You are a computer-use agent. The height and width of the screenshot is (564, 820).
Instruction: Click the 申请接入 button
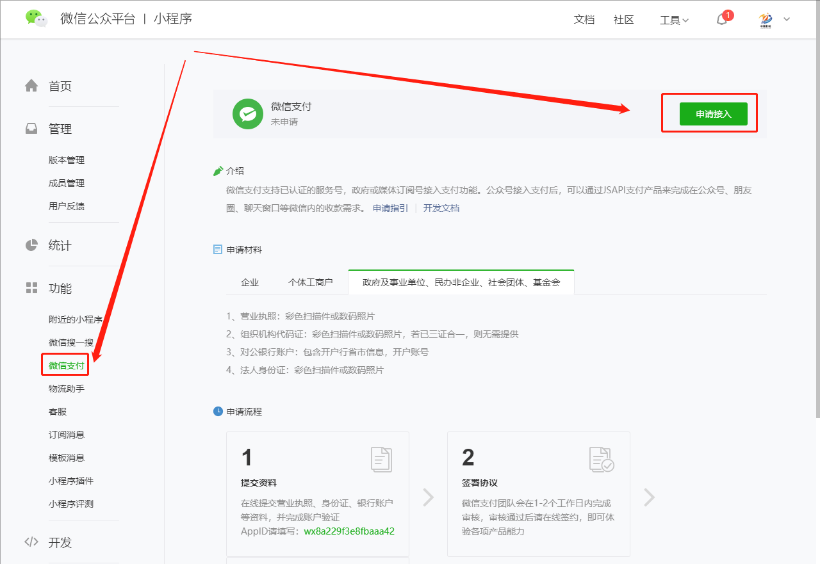[x=713, y=114]
